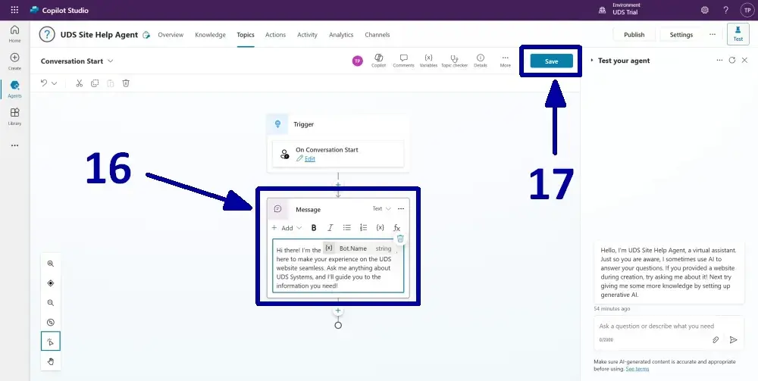The image size is (758, 381).
Task: Switch to the Activity tab
Action: pyautogui.click(x=308, y=35)
